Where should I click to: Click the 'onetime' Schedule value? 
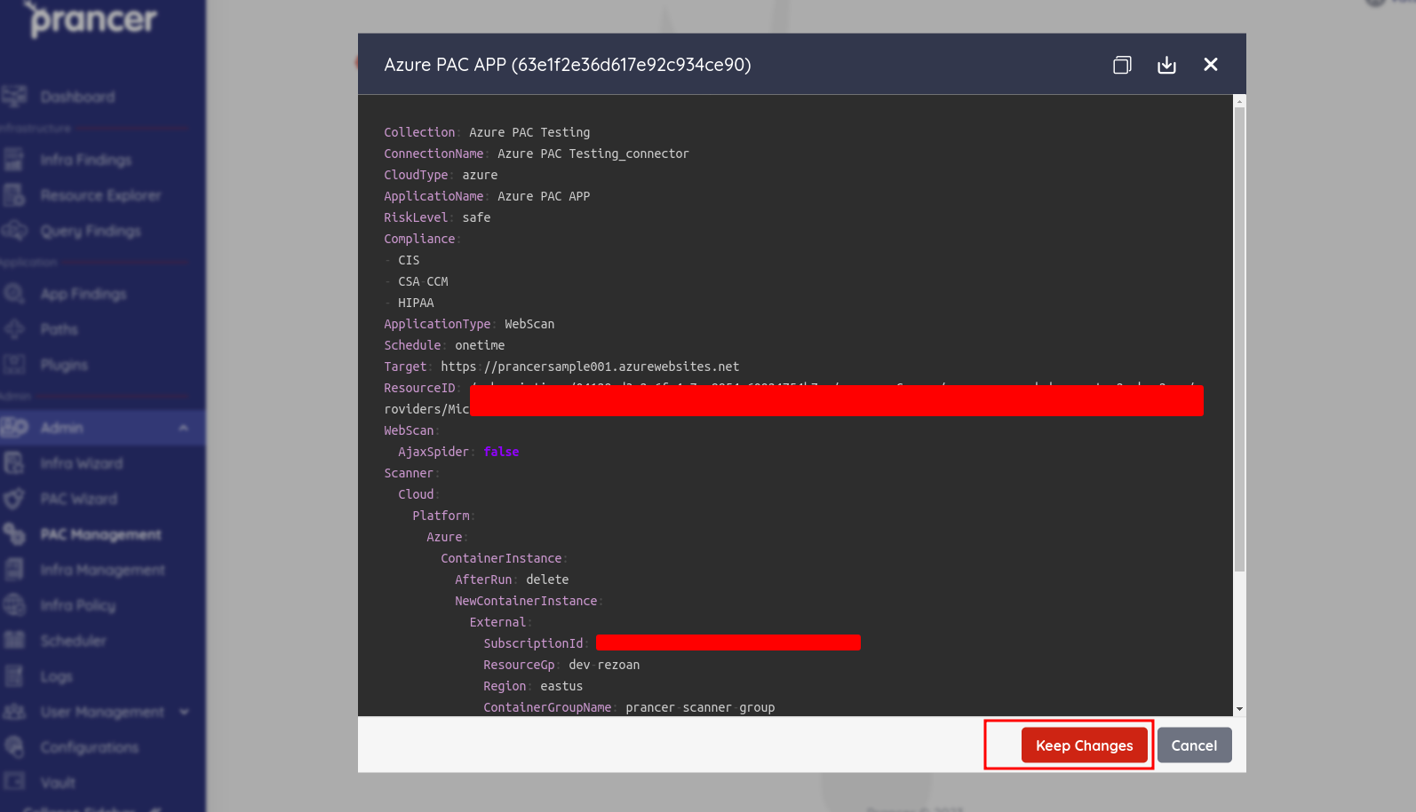coord(480,345)
